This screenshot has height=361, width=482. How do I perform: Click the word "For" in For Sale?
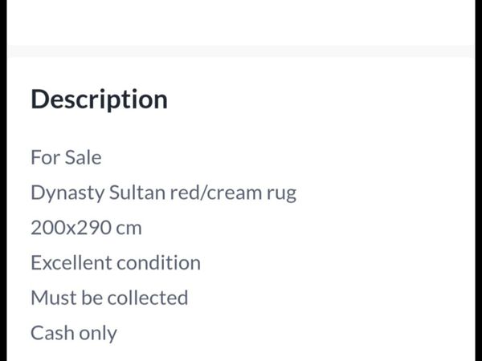(x=46, y=157)
